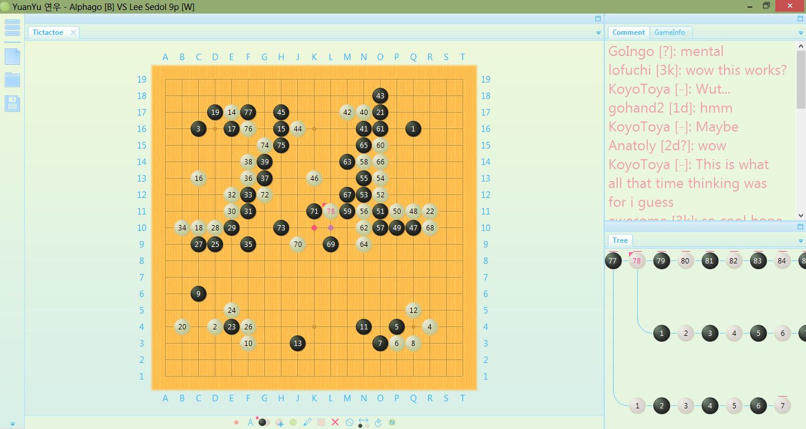Image resolution: width=806 pixels, height=429 pixels.
Task: Select move 79 node in the game tree
Action: [x=661, y=260]
